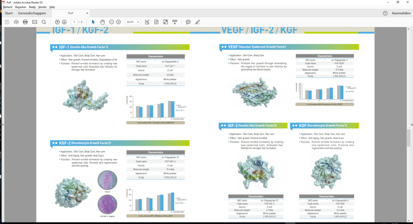Click the KGF-2 proliferation bar chart
The image size is (413, 224).
[157, 201]
